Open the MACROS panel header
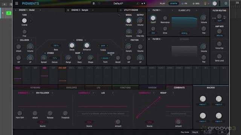This screenshot has height=135, width=241. (x=211, y=87)
